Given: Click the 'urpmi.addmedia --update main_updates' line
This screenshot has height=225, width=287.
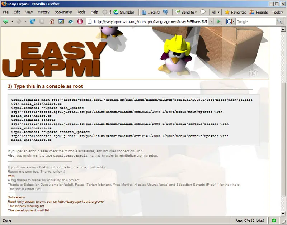Looking at the screenshot, I should (x=47, y=108).
